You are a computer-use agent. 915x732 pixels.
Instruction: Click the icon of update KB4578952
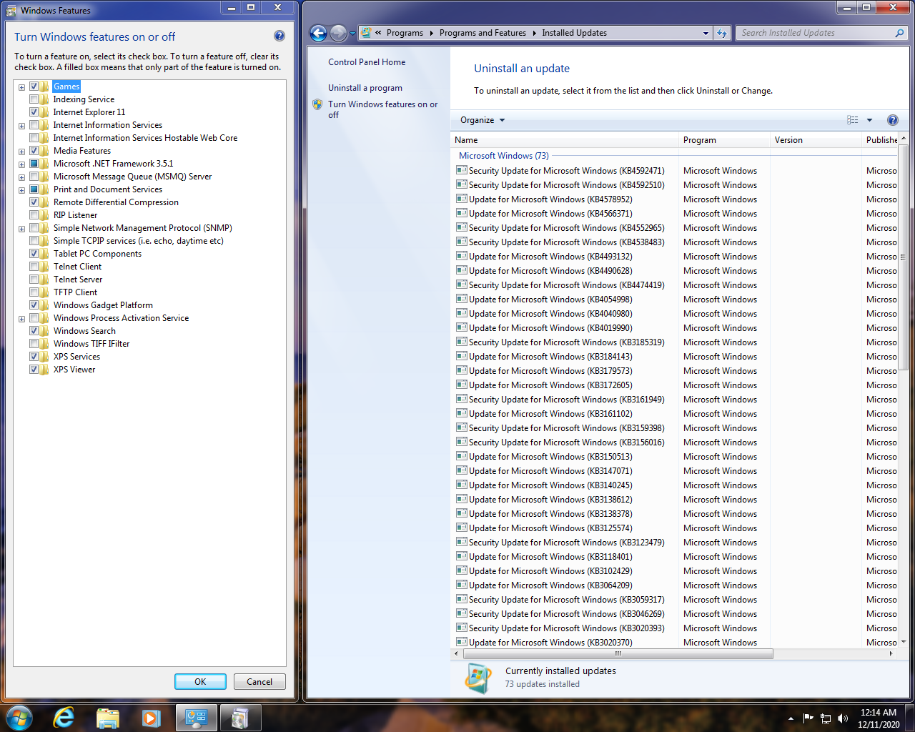462,199
